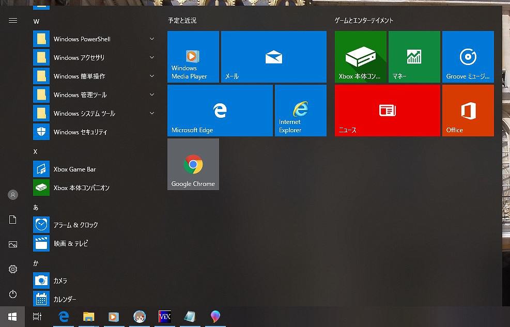Image resolution: width=510 pixels, height=327 pixels.
Task: Open Task View in the taskbar
Action: pyautogui.click(x=37, y=317)
